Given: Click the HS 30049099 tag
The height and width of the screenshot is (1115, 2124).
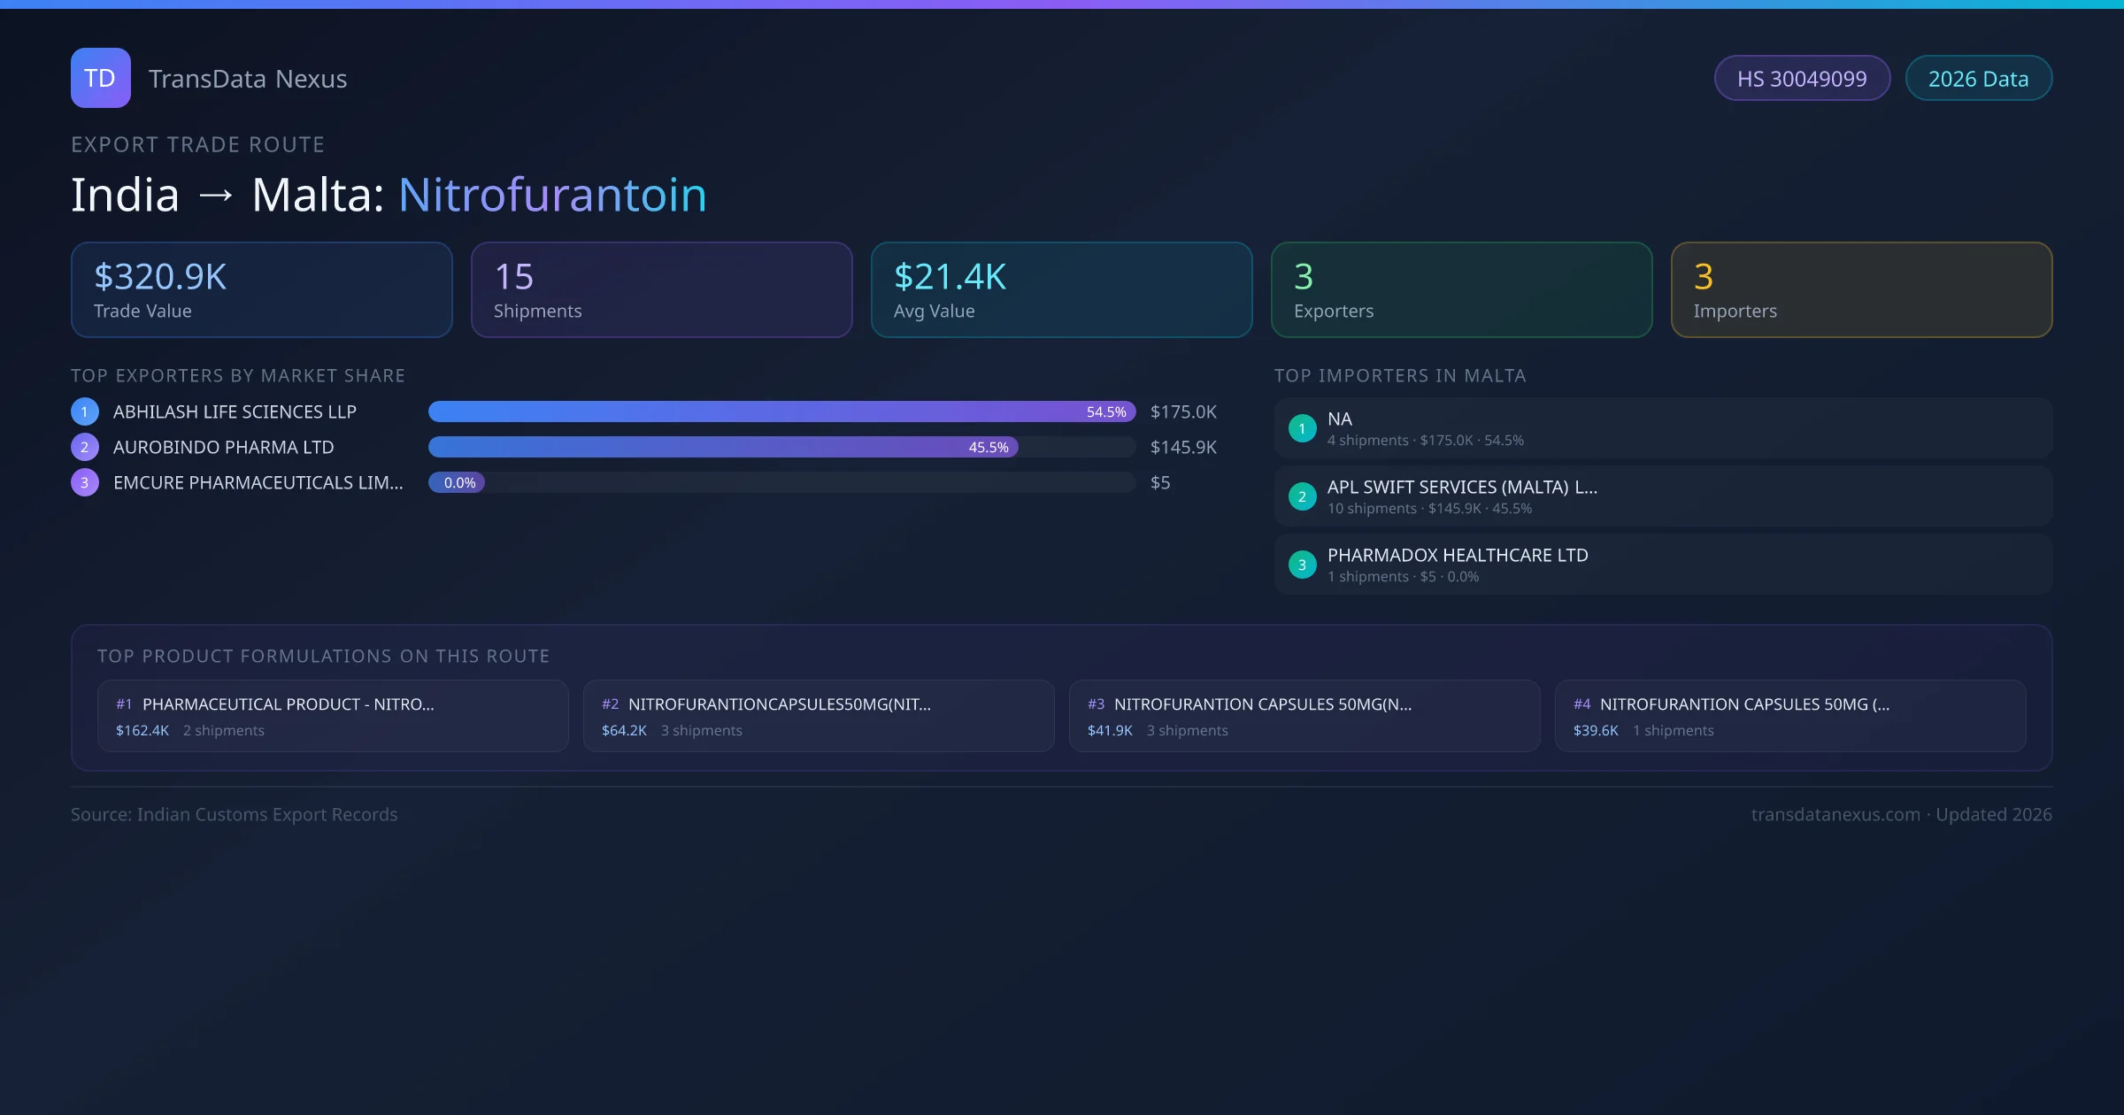Looking at the screenshot, I should [x=1801, y=79].
